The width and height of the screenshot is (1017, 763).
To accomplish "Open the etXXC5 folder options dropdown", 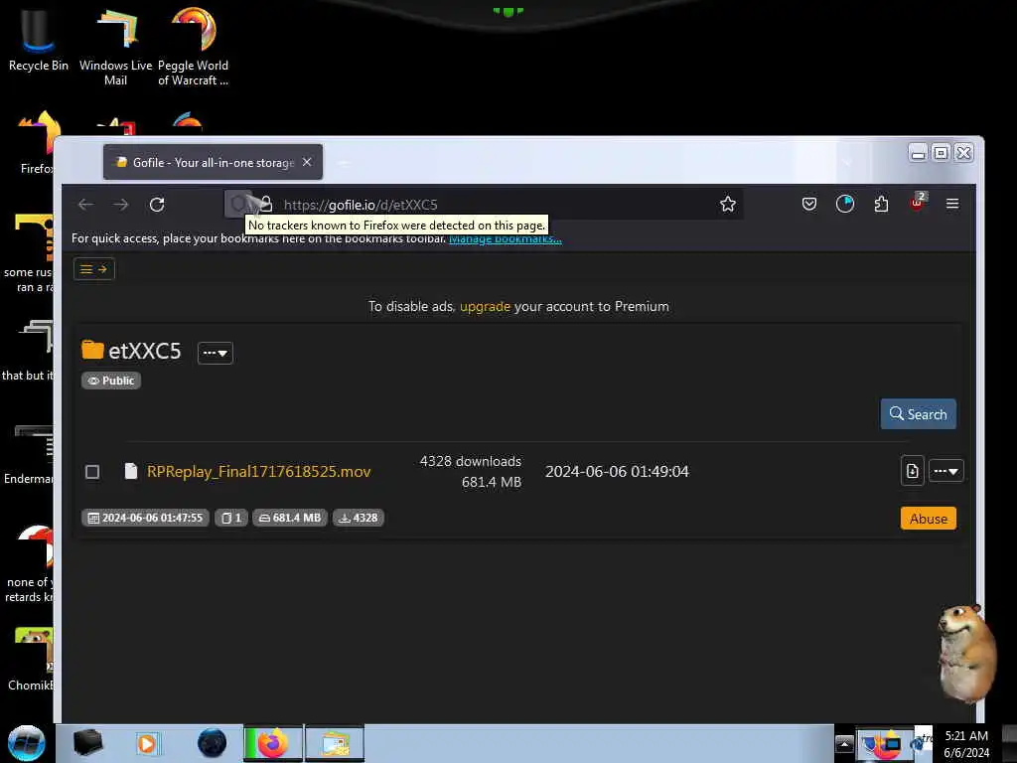I will click(x=216, y=353).
